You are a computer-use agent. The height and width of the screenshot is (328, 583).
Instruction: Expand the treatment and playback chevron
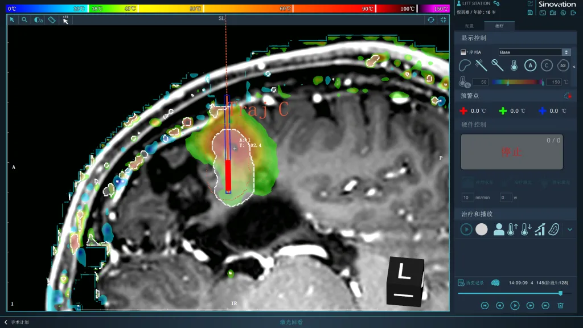tap(570, 229)
